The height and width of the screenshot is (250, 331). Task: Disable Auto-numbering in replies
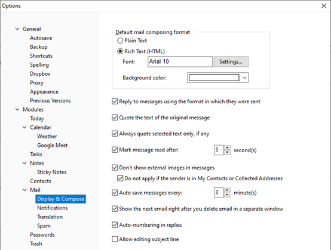[115, 225]
